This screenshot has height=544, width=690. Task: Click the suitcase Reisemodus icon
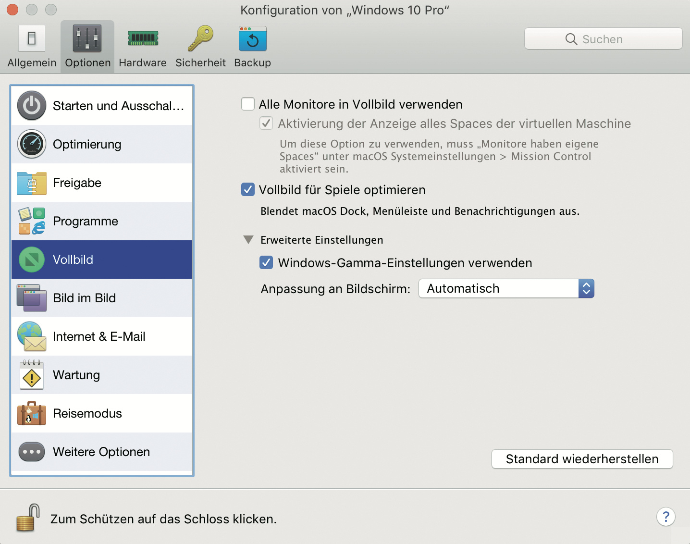click(x=32, y=413)
